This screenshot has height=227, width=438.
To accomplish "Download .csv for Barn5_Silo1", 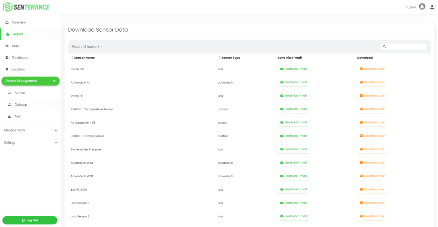I will click(x=372, y=189).
